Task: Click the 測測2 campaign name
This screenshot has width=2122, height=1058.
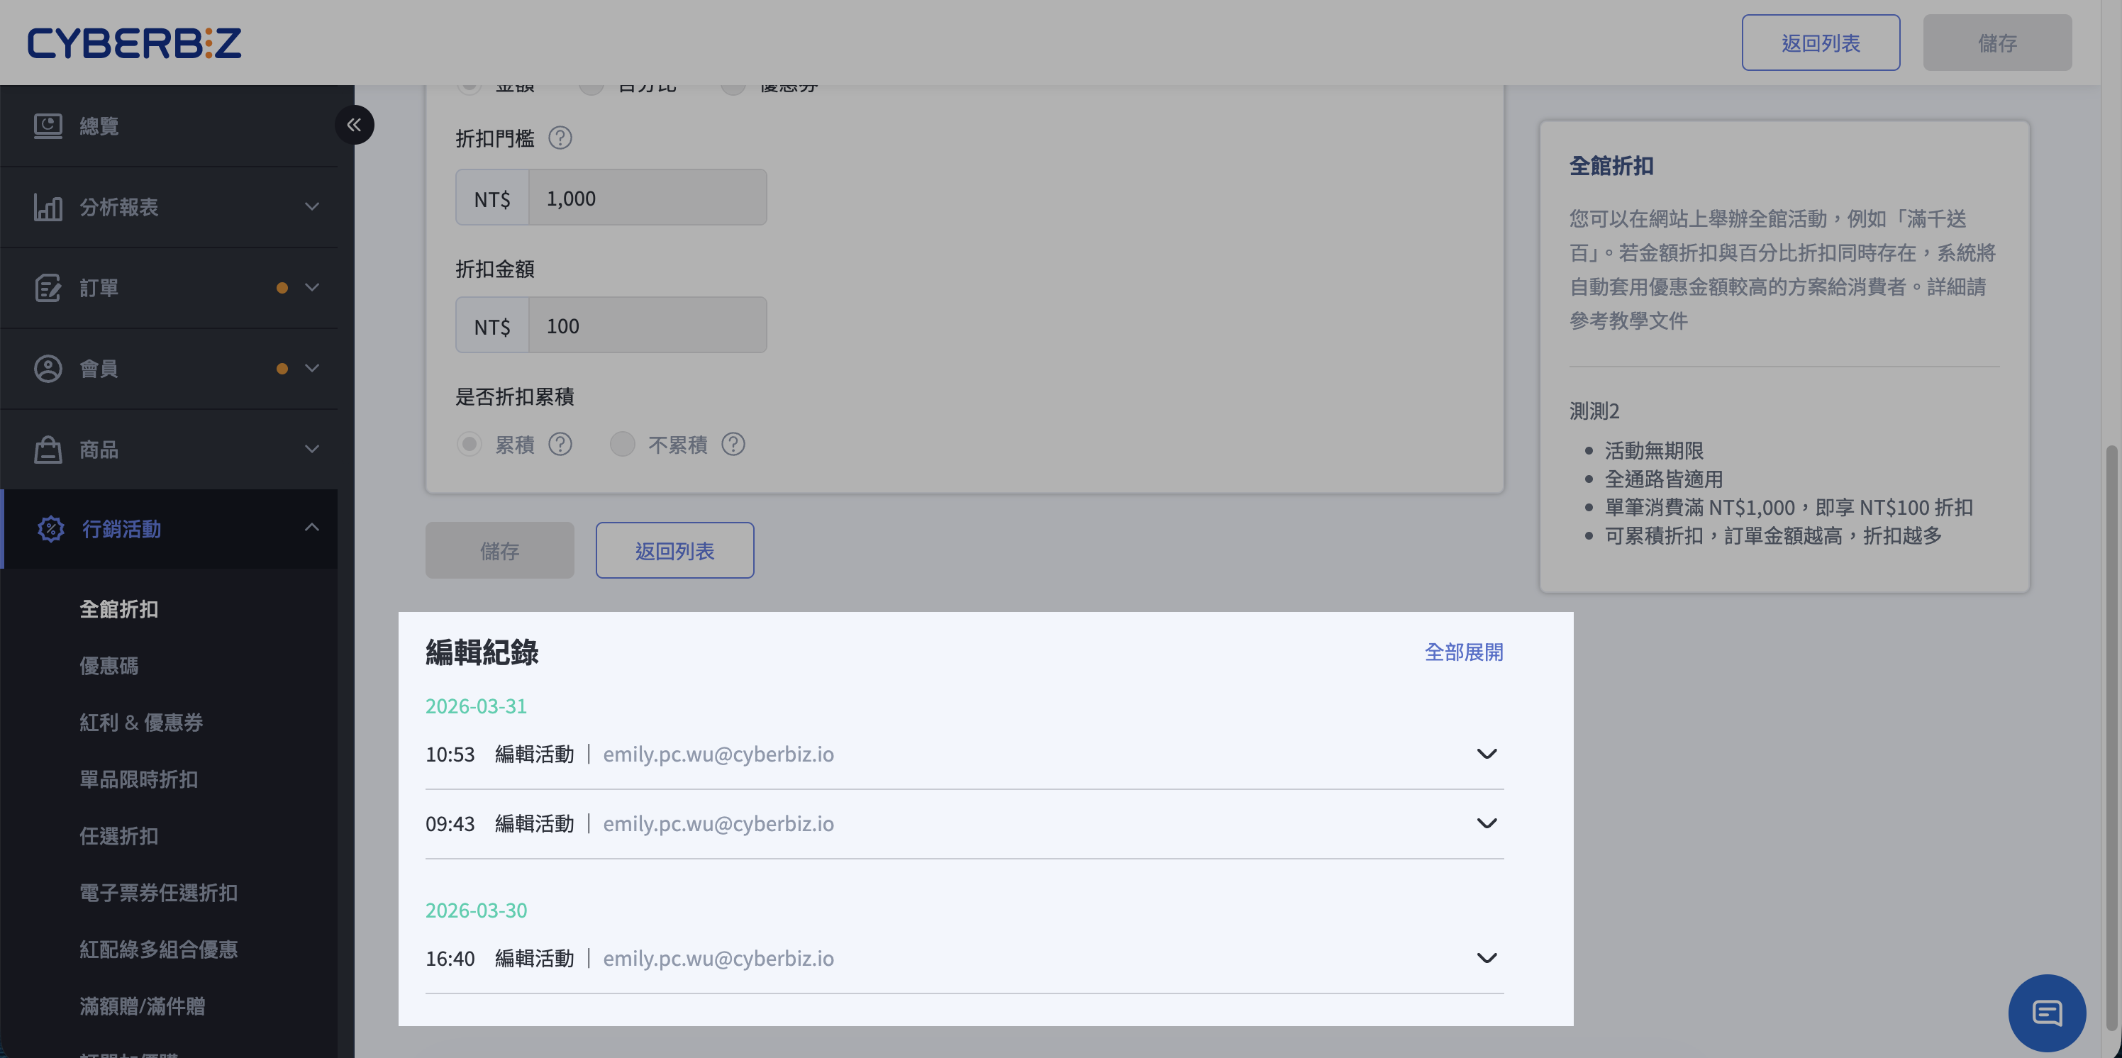Action: coord(1594,411)
